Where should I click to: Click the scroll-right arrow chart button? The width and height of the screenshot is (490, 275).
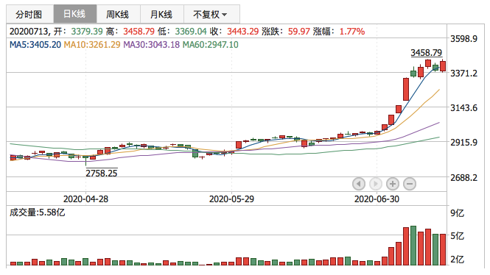[375, 184]
